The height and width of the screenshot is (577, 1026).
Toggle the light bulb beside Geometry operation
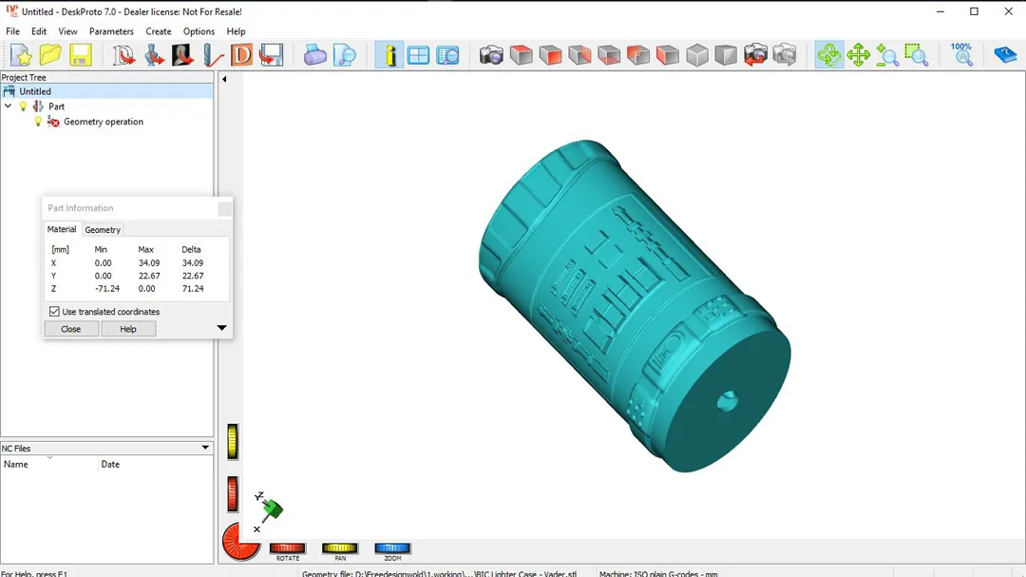38,122
